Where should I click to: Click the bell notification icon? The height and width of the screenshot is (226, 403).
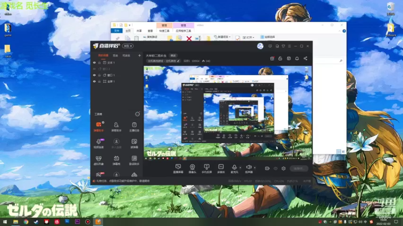tap(297, 58)
